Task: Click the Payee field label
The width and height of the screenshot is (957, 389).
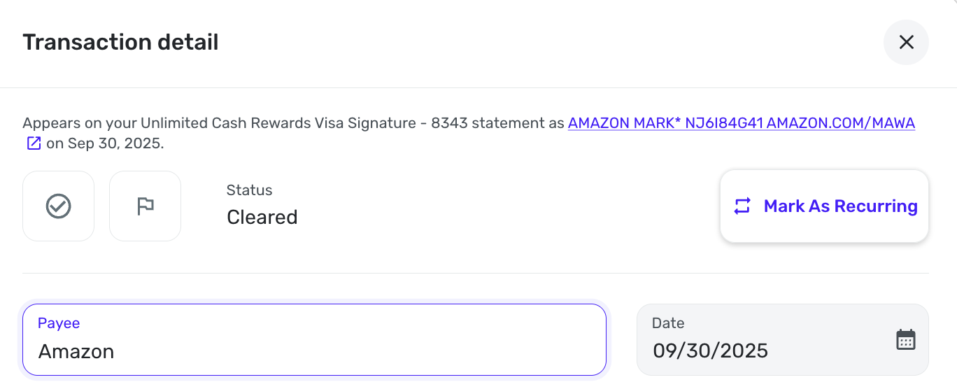Action: click(59, 323)
